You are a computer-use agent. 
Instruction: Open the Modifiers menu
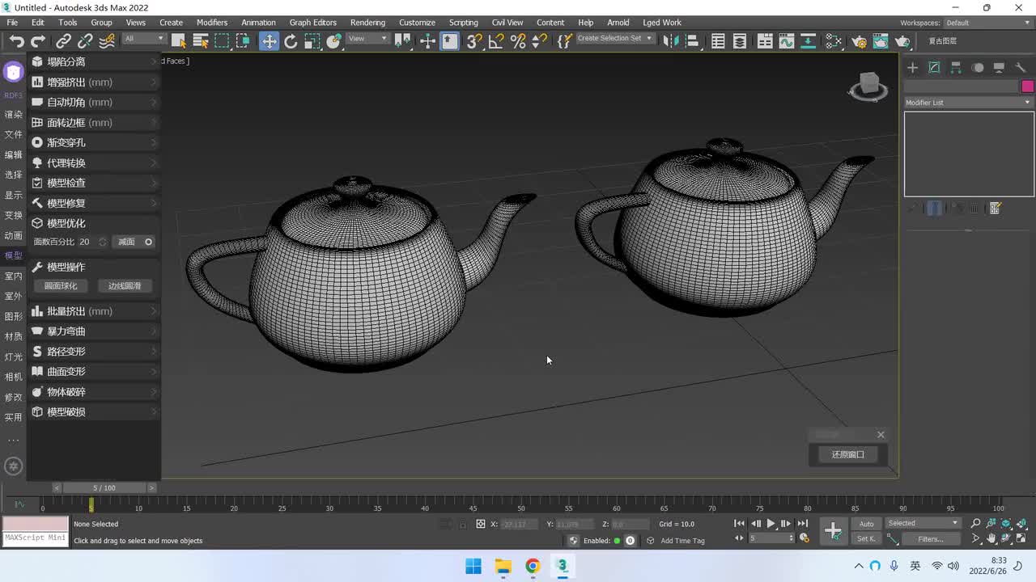click(212, 23)
